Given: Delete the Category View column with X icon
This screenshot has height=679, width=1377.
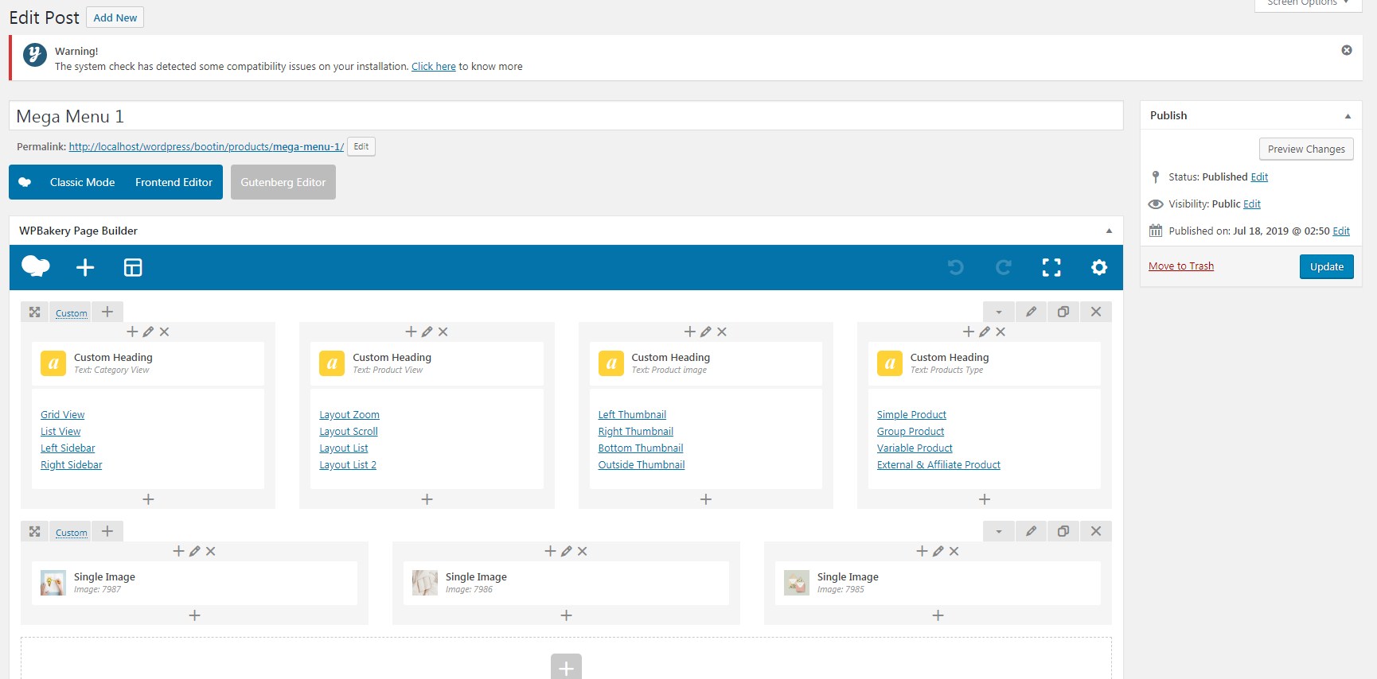Looking at the screenshot, I should pyautogui.click(x=164, y=332).
